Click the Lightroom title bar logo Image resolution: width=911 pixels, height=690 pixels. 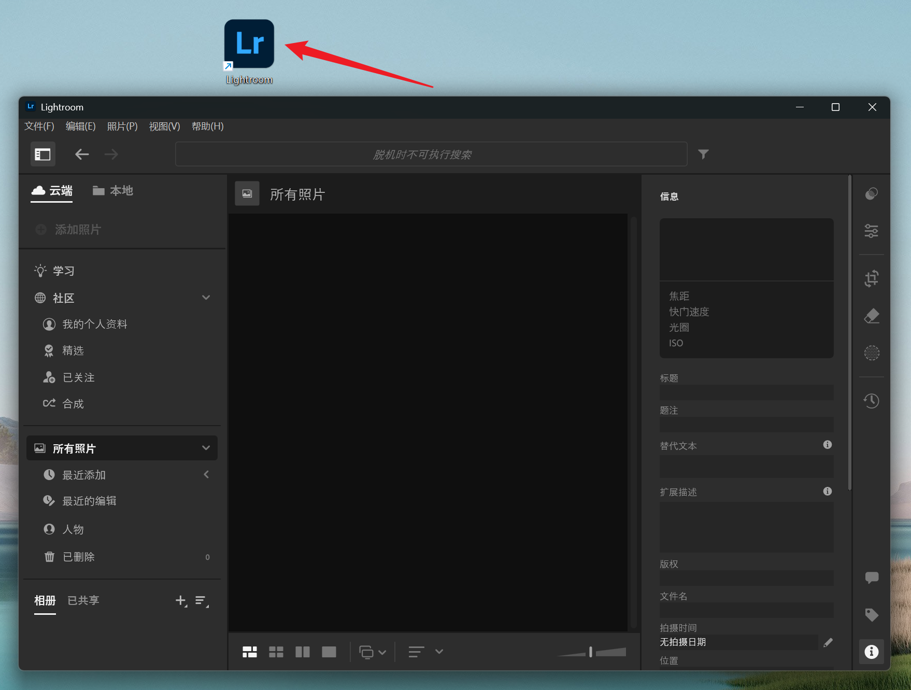[x=31, y=106]
